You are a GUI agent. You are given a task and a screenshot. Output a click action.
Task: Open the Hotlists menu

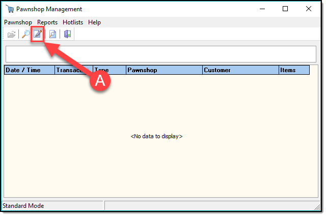pos(73,22)
